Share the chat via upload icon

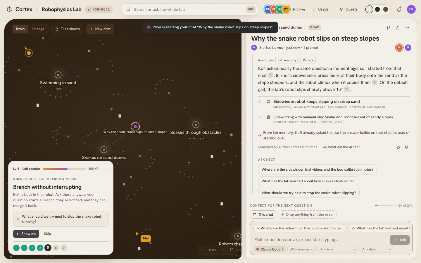coord(398,27)
